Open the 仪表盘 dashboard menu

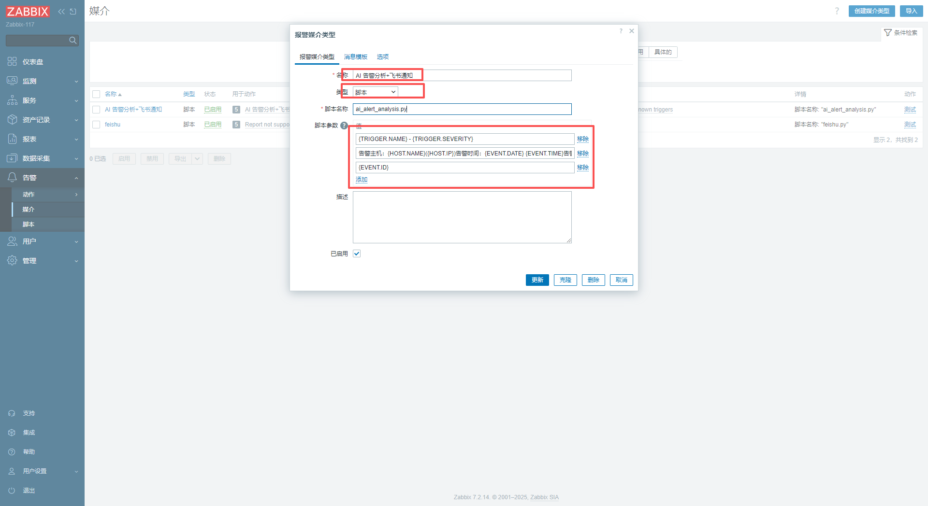tap(42, 62)
